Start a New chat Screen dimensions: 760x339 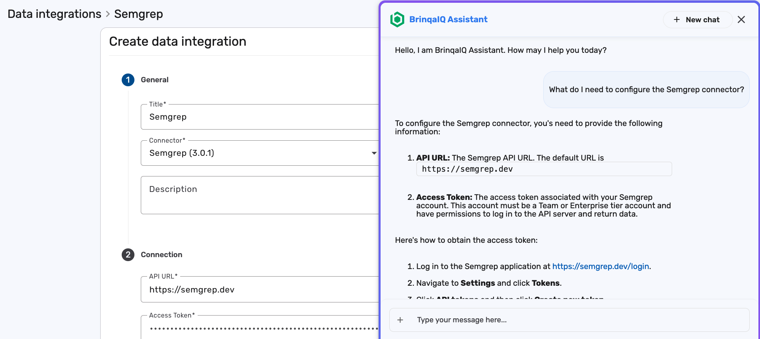coord(697,19)
